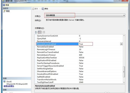130x93 pixels.
Task: Select the ReplicationXPsEnabled property row
Action: pos(79,60)
